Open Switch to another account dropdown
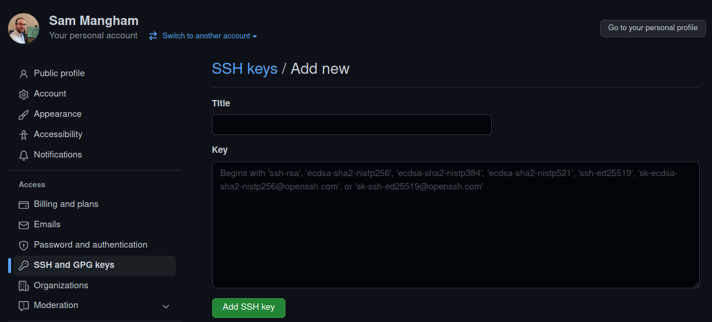712x322 pixels. (x=203, y=36)
